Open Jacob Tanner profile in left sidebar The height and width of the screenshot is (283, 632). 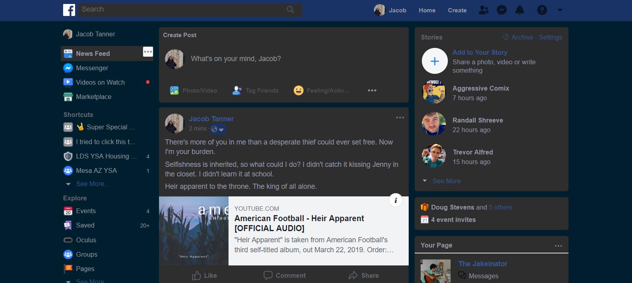pos(89,34)
